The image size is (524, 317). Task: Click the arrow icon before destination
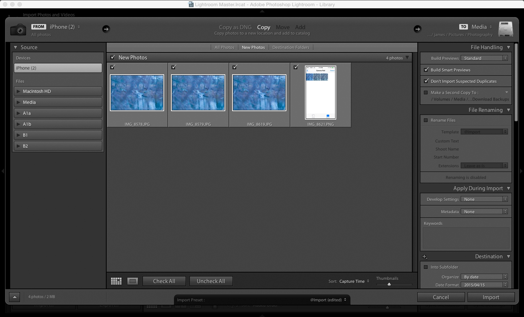point(417,29)
